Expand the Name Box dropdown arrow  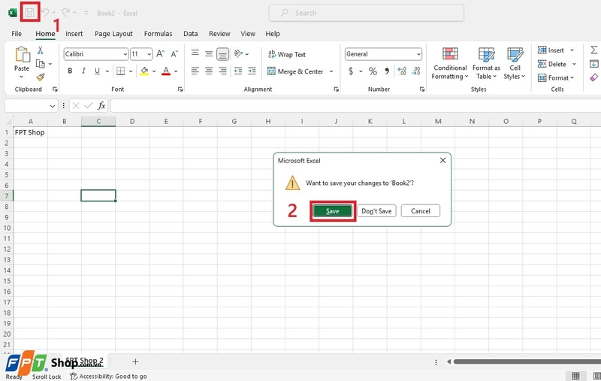point(53,106)
